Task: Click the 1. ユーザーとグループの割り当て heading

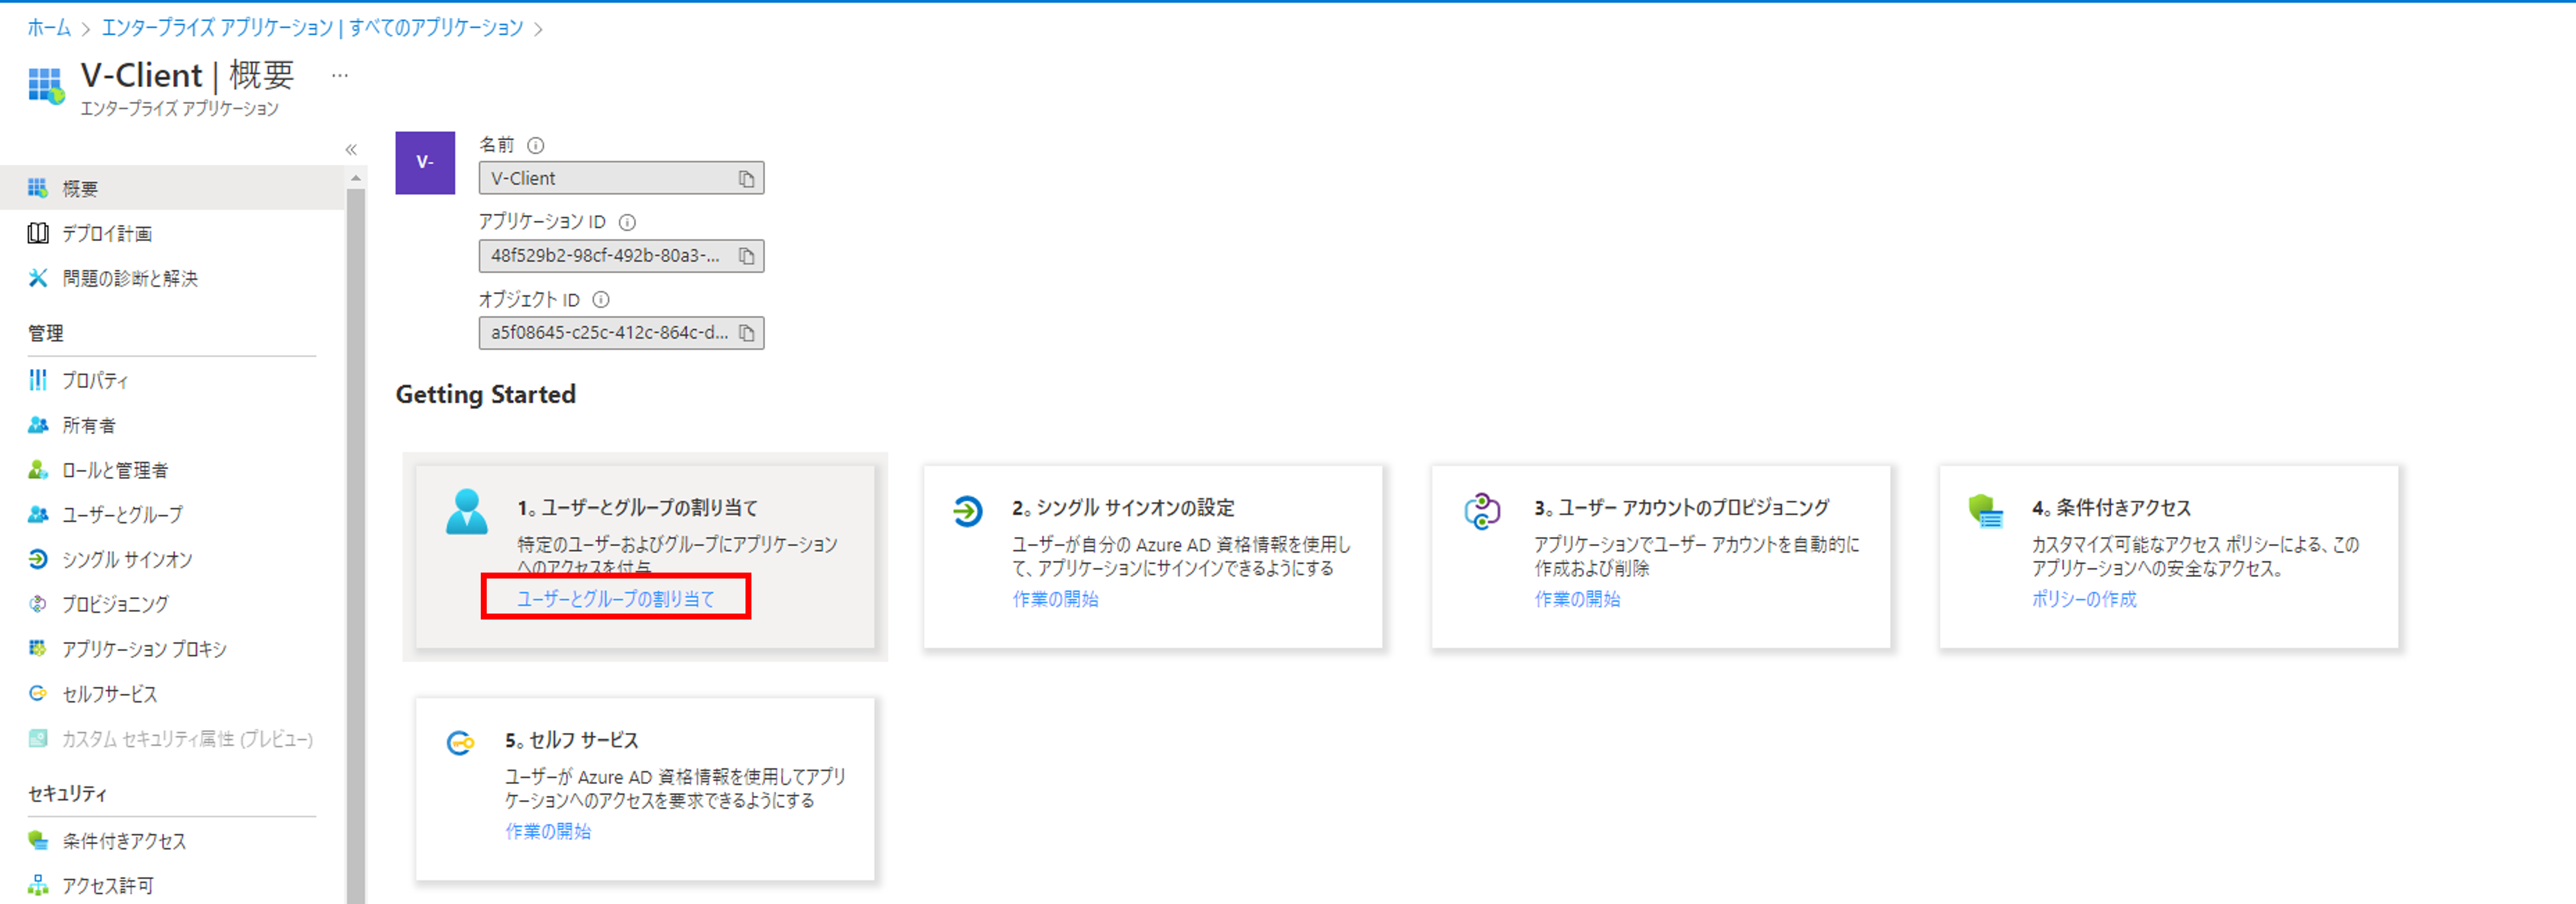Action: [x=638, y=508]
